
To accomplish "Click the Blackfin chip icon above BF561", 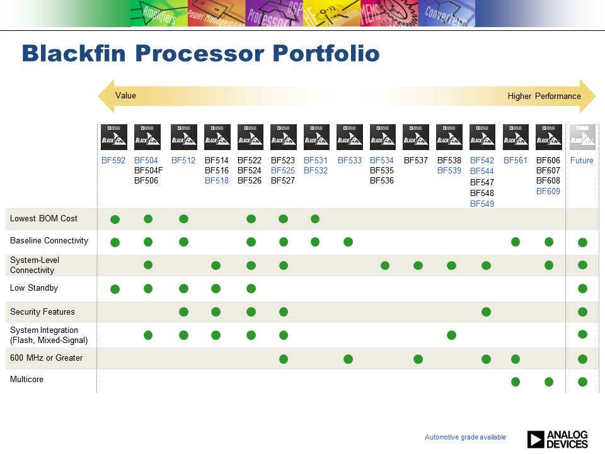I will point(516,137).
